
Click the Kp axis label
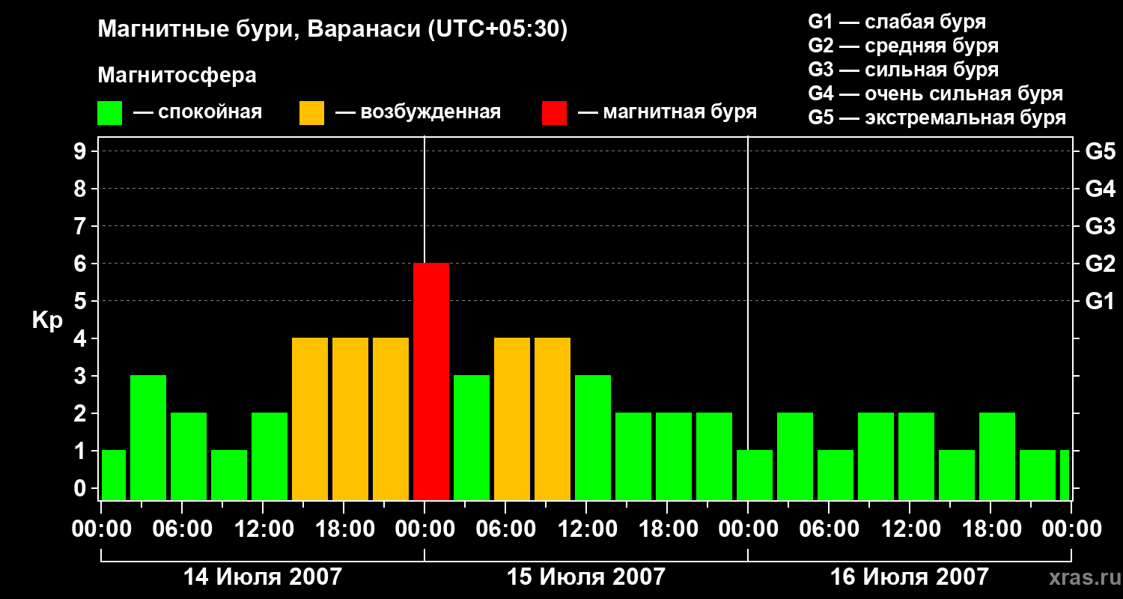[47, 320]
